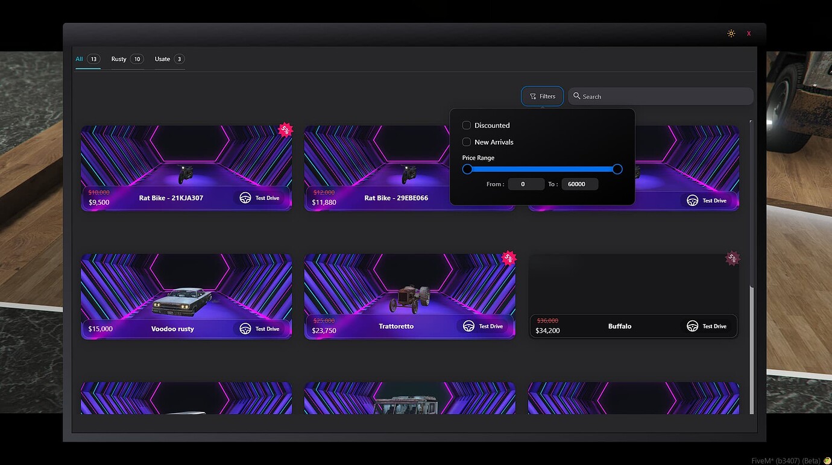832x465 pixels.
Task: Test Drive the Trattoretto
Action: coord(484,326)
